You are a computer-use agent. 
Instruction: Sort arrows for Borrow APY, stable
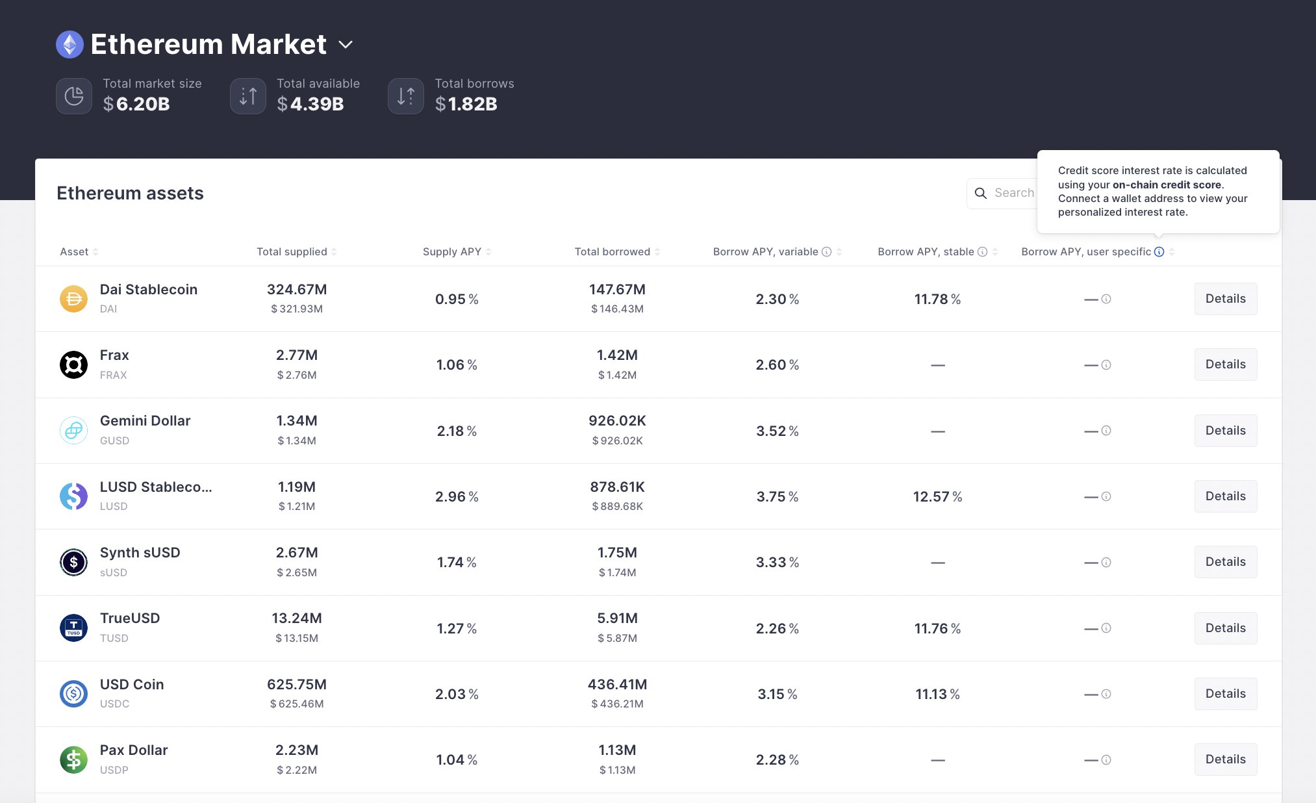pos(995,252)
